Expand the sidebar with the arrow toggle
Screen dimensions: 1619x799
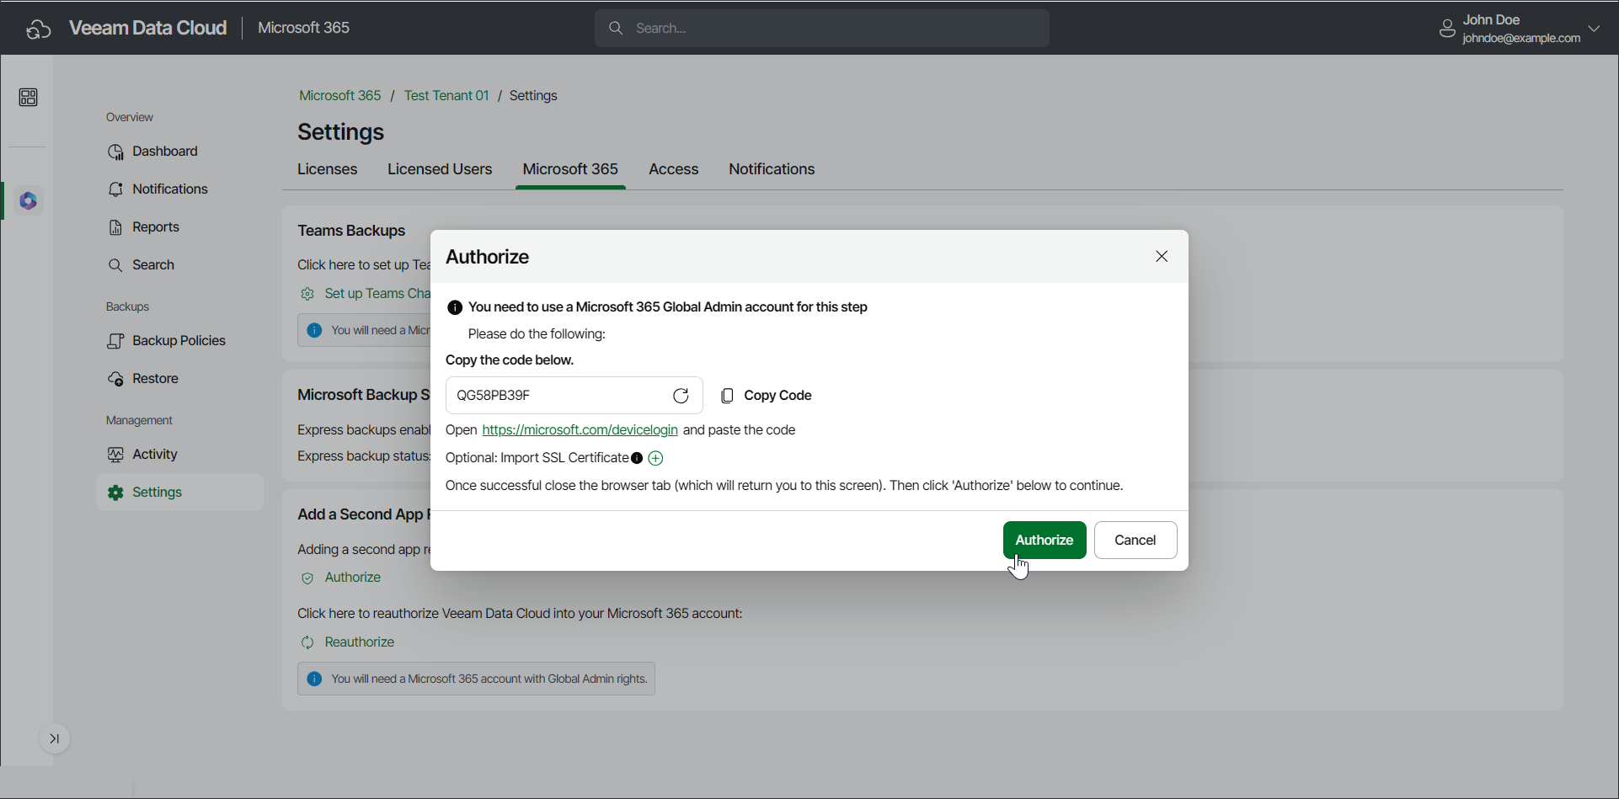click(x=55, y=739)
